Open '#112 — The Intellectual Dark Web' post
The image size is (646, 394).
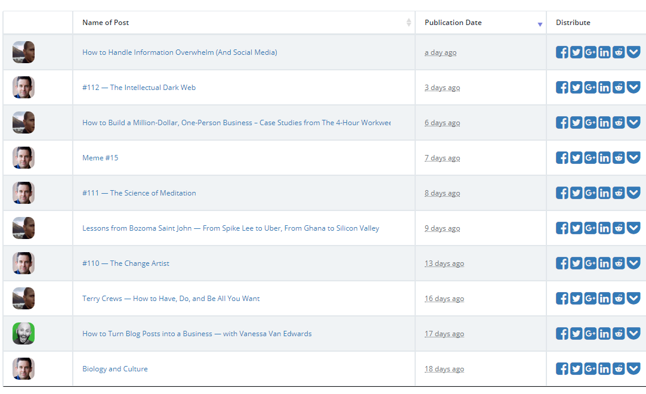click(139, 88)
